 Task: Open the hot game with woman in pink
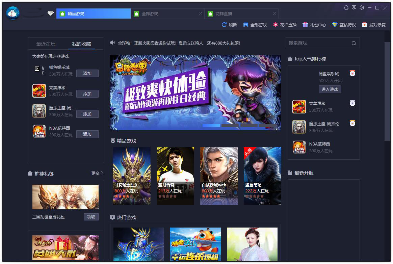(252, 244)
